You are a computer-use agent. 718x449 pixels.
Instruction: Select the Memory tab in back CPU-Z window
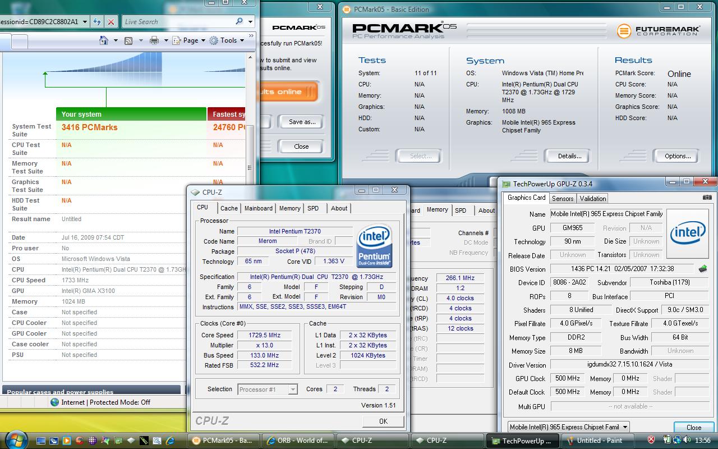437,209
